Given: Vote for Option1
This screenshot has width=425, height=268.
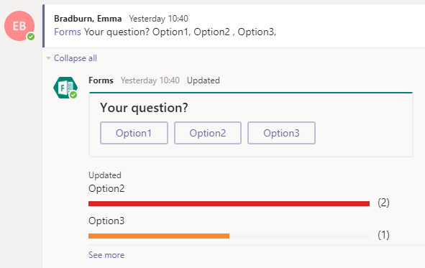Looking at the screenshot, I should [x=134, y=133].
